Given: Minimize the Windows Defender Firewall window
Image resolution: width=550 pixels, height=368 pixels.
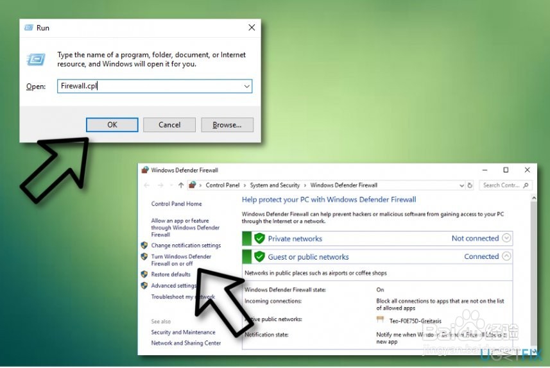Looking at the screenshot, I should coord(485,170).
